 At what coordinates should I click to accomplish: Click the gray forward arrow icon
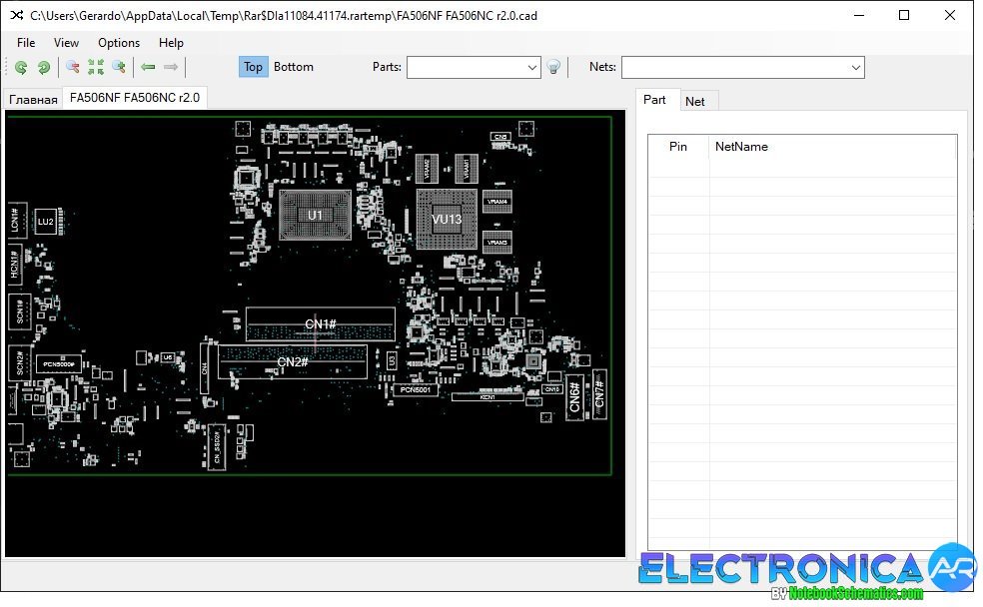tap(171, 67)
